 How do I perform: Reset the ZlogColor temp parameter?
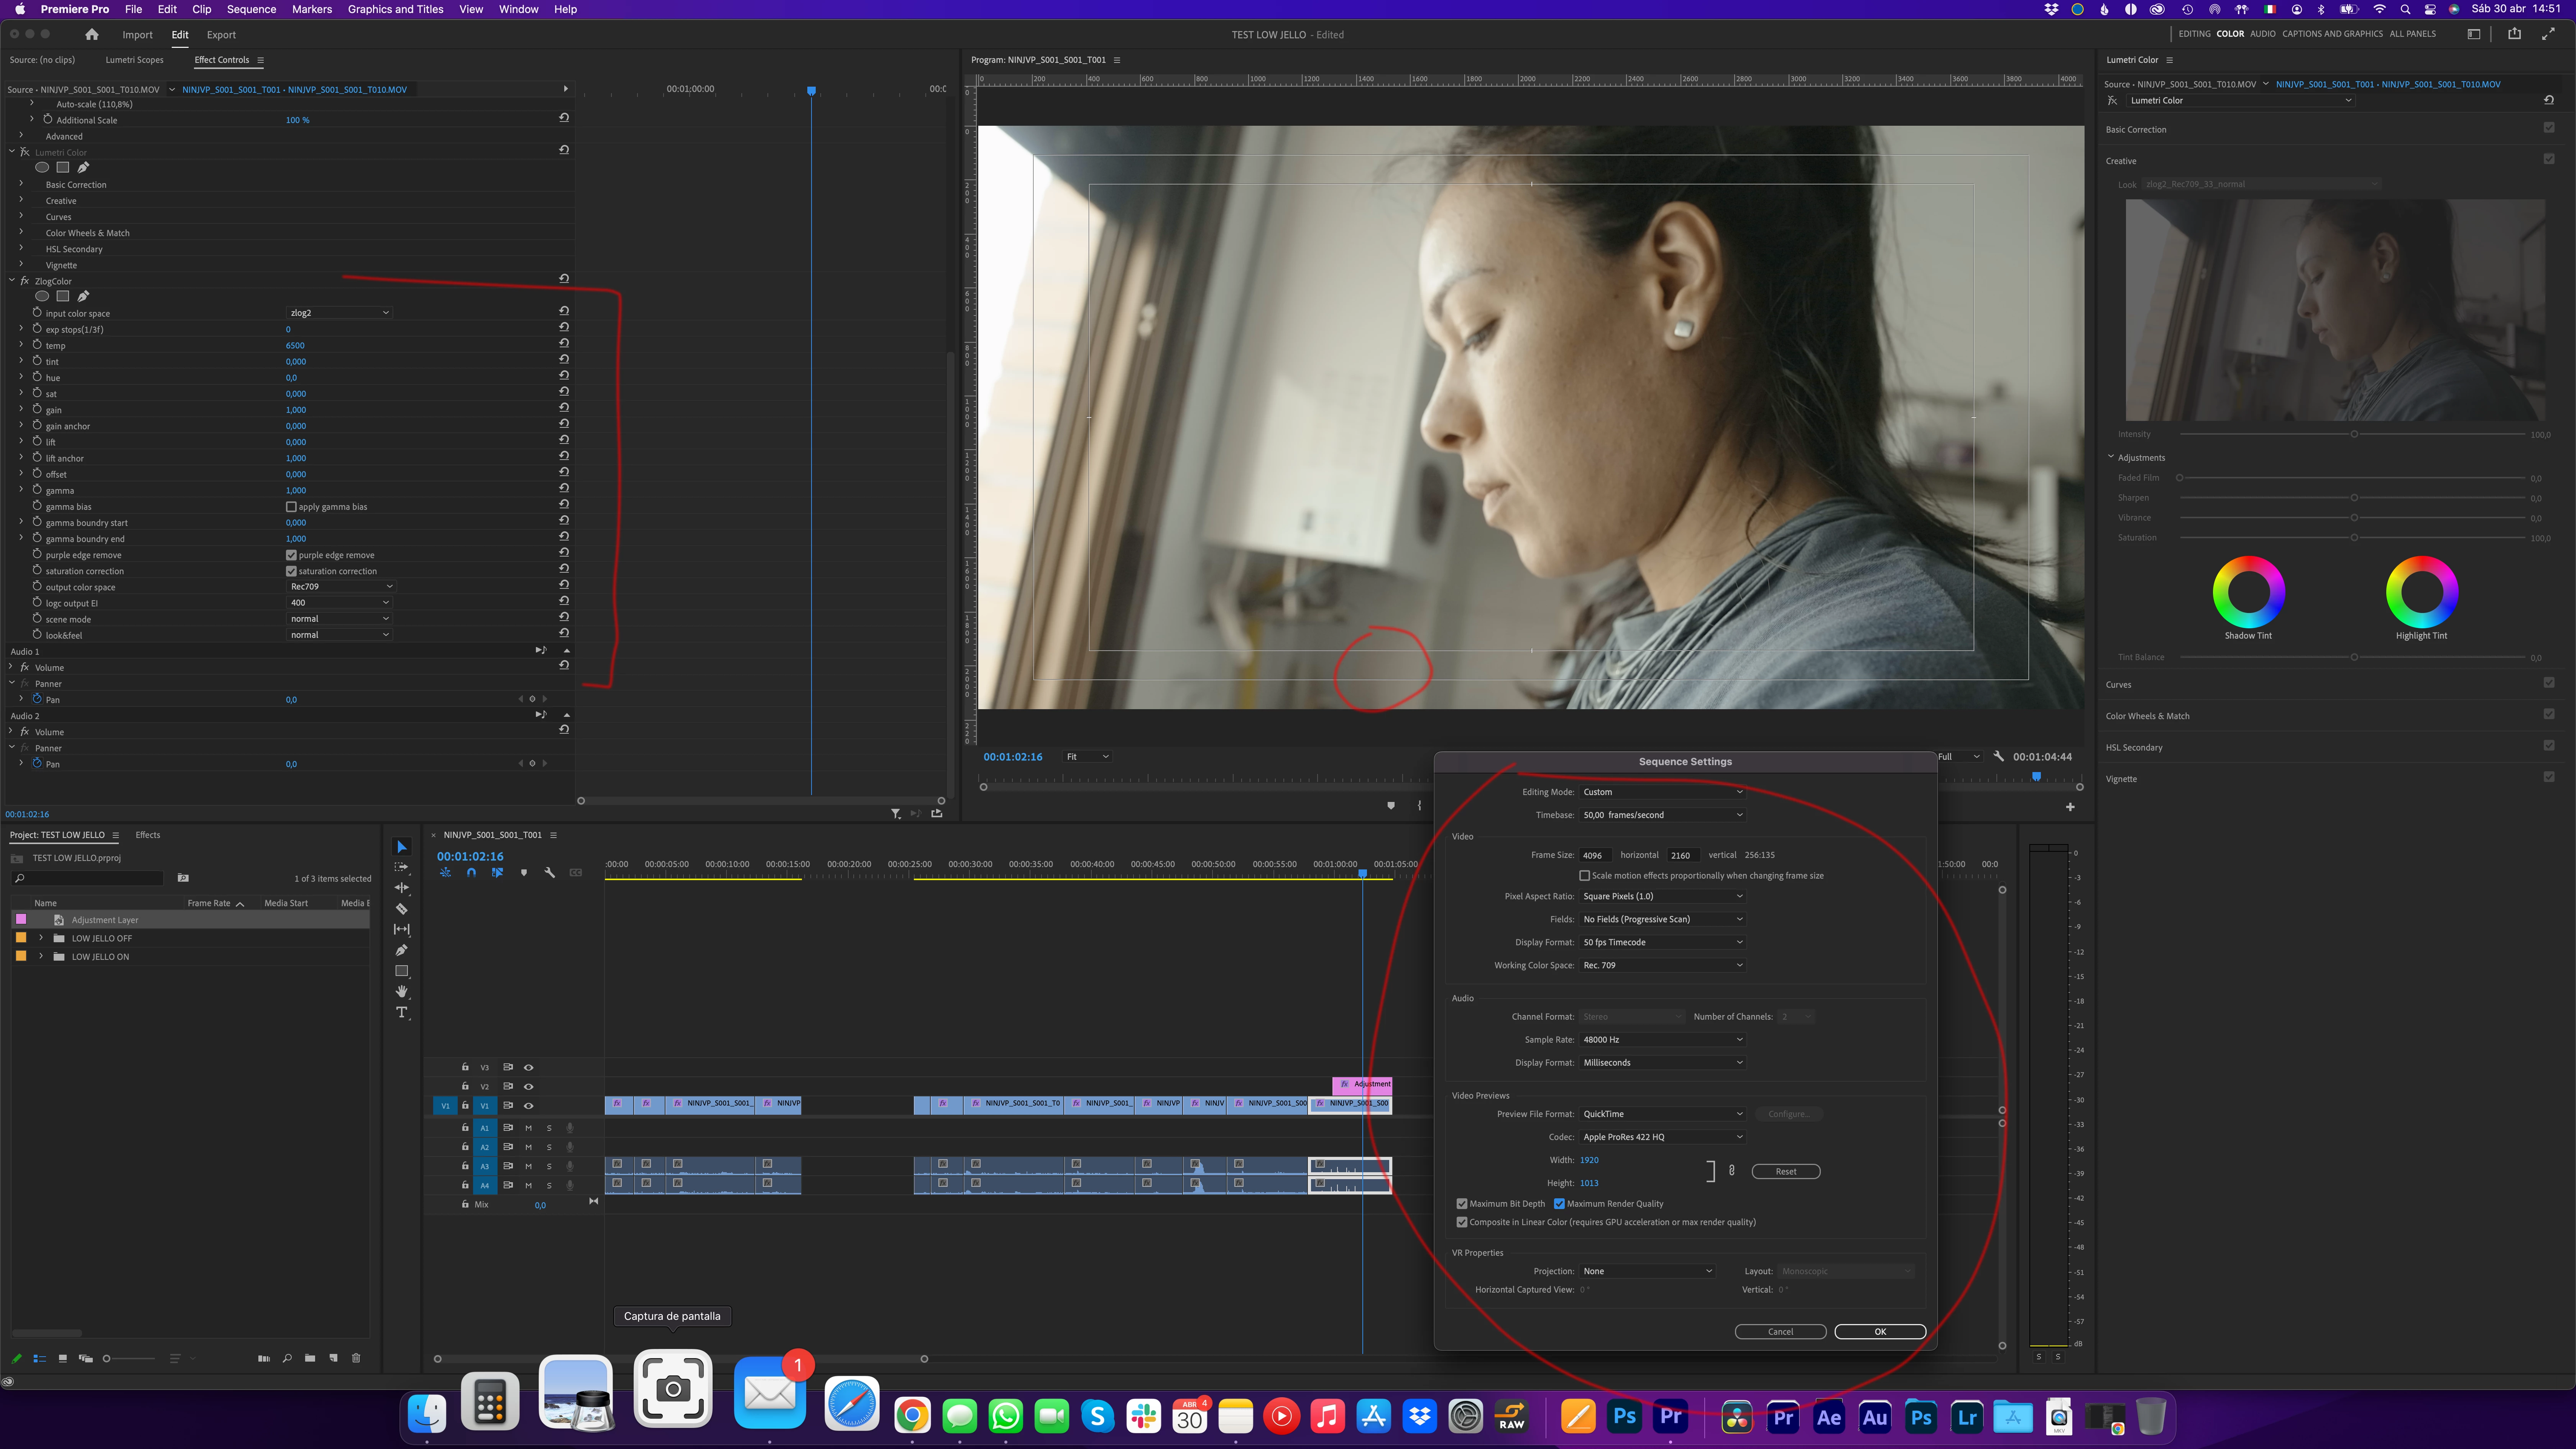(564, 343)
